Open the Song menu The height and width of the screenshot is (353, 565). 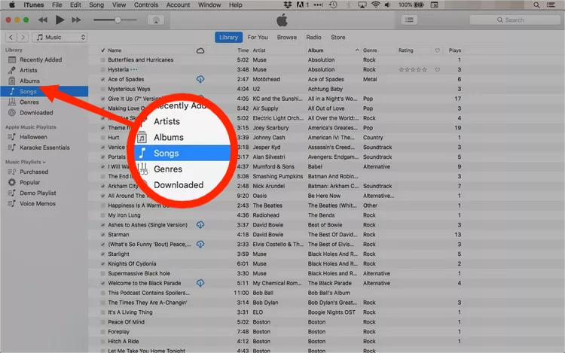point(96,5)
